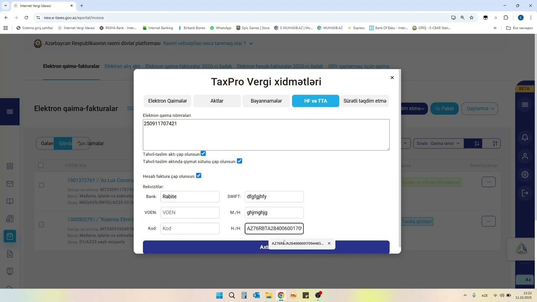Screen dimensions: 537x302
Task: Open Calculator from the taskbar
Action: click(x=244, y=295)
